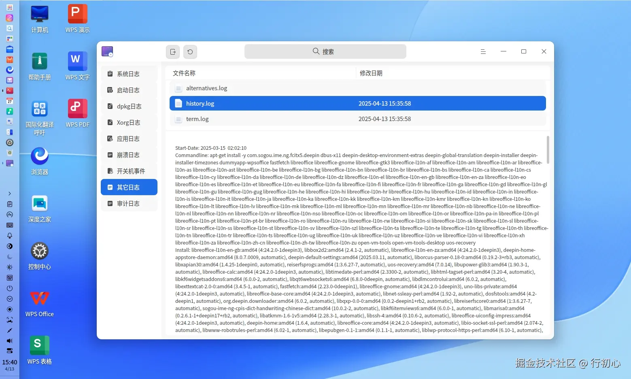Open Xorg日志 in the sidebar

pyautogui.click(x=129, y=122)
